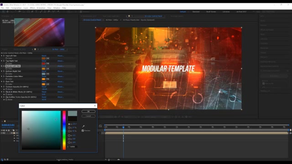Toggle stopwatch for Texture Opacity Slider

pyautogui.click(x=6, y=89)
